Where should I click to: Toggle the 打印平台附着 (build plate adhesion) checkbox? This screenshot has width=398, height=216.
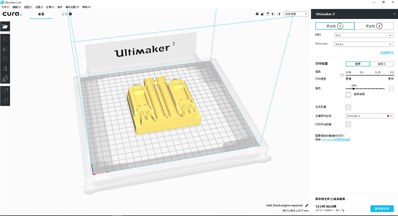pyautogui.click(x=348, y=124)
